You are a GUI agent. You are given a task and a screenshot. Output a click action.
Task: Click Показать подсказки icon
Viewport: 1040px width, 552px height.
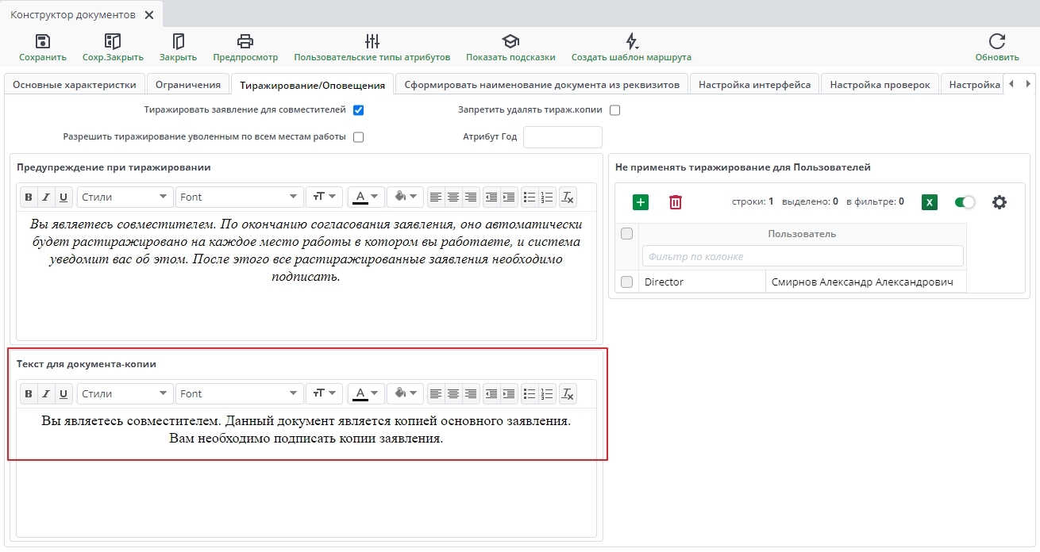click(x=510, y=42)
